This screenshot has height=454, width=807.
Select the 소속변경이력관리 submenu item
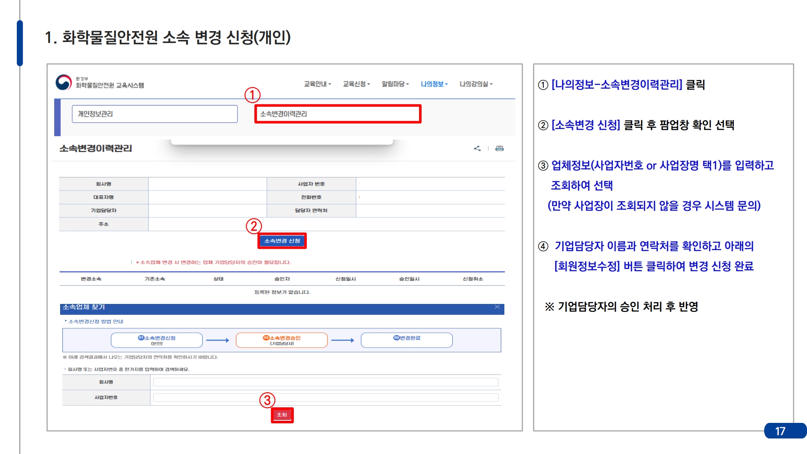coord(338,114)
